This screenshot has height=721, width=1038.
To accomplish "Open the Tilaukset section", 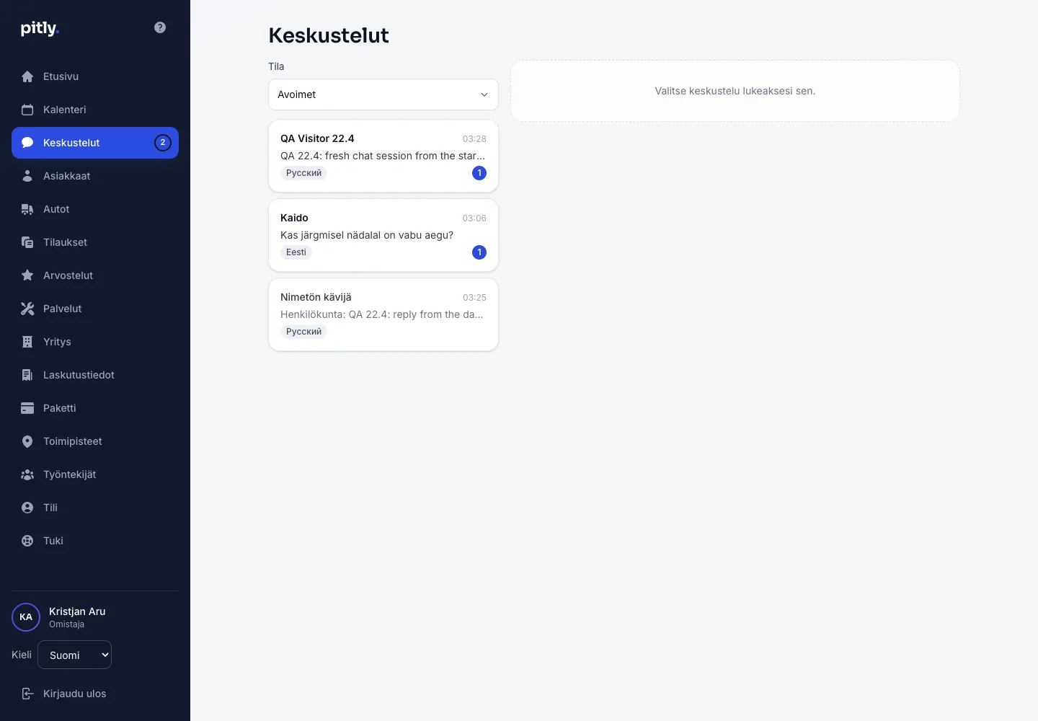I will click(x=95, y=242).
